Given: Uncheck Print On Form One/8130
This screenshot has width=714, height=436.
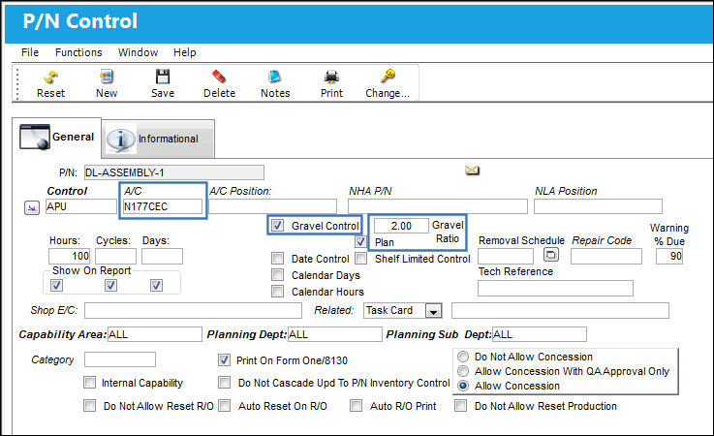Looking at the screenshot, I should pos(224,360).
